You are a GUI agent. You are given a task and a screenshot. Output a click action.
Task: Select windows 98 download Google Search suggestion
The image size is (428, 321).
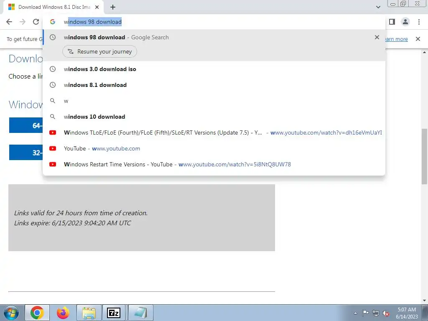(x=214, y=37)
